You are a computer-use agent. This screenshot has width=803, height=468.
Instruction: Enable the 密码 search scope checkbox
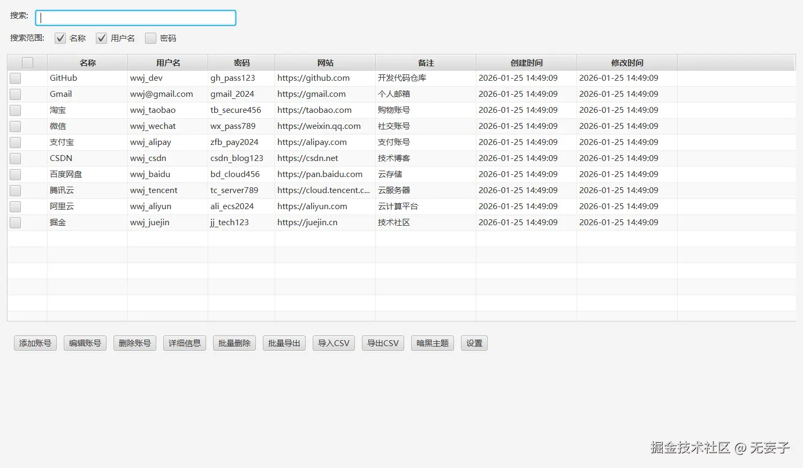pyautogui.click(x=150, y=38)
